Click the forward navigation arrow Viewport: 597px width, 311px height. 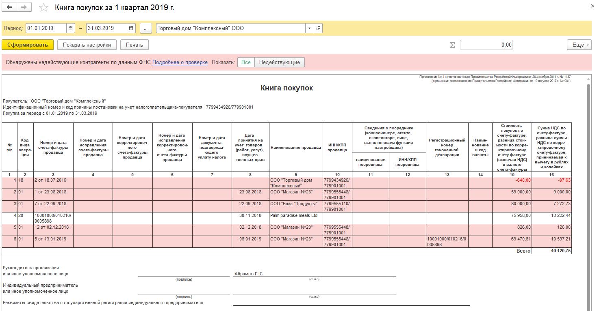pos(24,8)
